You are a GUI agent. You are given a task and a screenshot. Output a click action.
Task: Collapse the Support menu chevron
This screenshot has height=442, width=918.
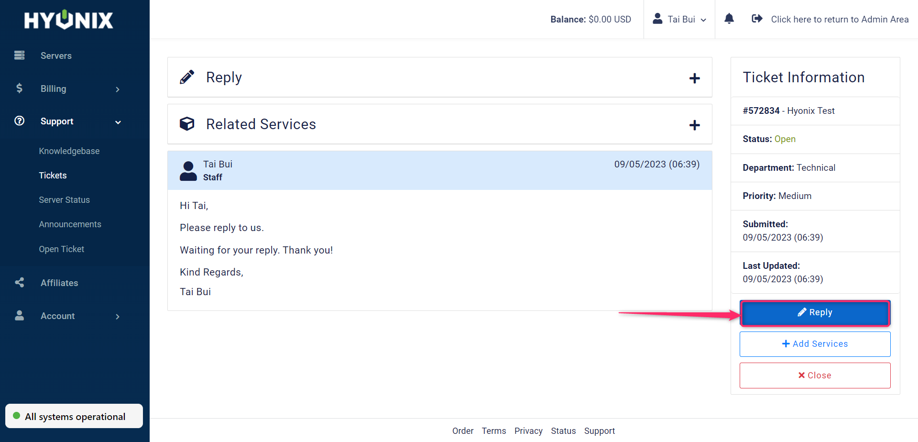tap(118, 122)
